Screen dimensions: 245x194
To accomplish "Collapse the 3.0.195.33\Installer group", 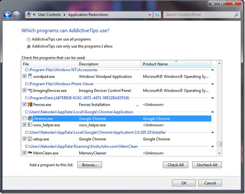I will (x=212, y=132).
